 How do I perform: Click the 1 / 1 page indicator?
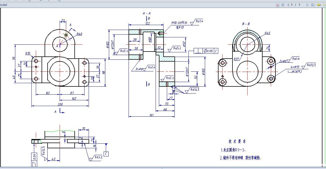point(296,5)
